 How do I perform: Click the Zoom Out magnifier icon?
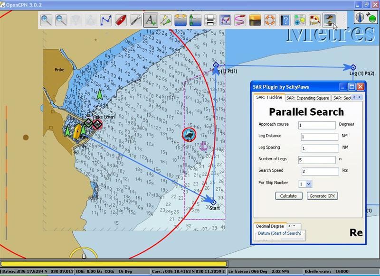tap(61, 20)
